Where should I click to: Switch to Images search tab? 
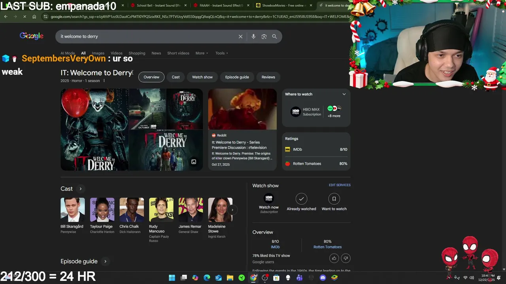click(98, 53)
